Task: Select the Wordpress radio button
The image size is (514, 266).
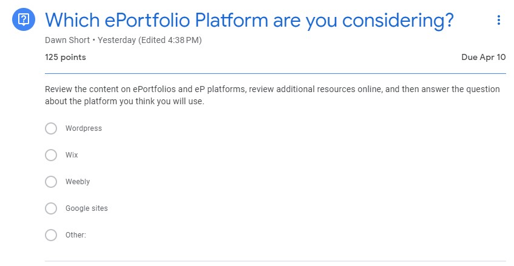Action: click(x=51, y=128)
